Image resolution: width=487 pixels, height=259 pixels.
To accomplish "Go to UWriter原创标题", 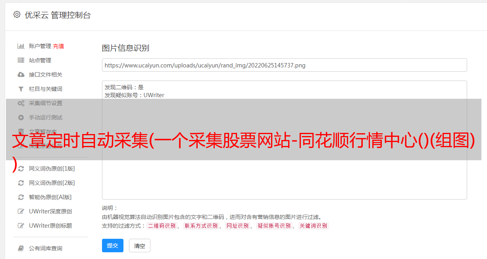I will click(50, 226).
